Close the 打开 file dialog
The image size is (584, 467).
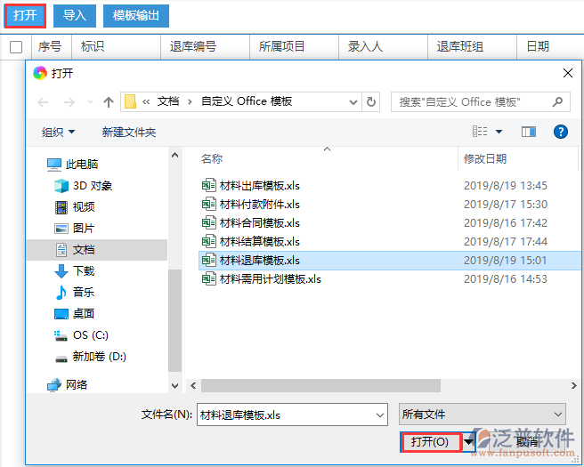568,73
